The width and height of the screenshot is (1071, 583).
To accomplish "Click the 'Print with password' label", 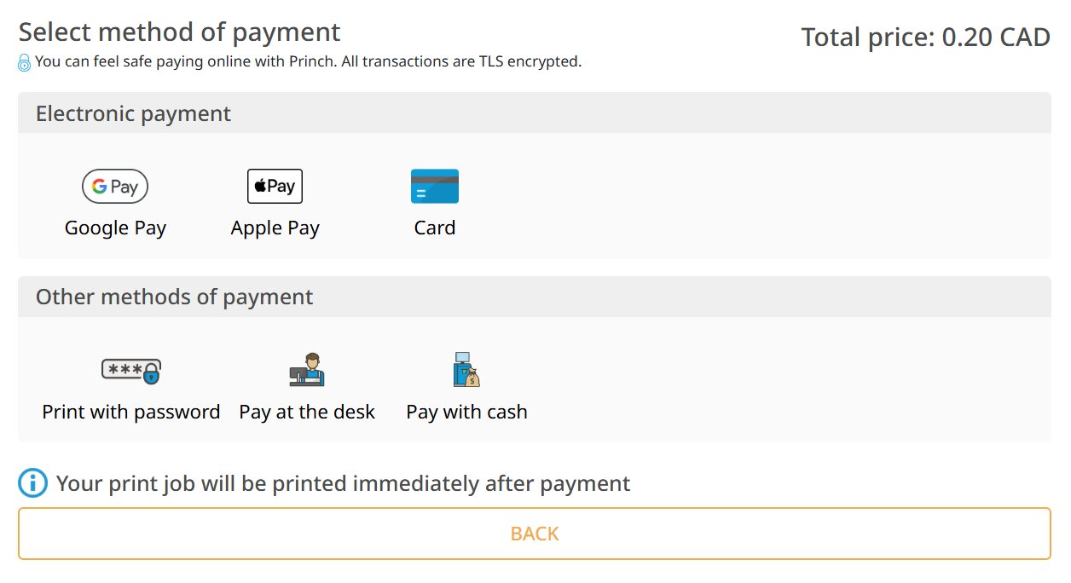I will click(x=131, y=412).
